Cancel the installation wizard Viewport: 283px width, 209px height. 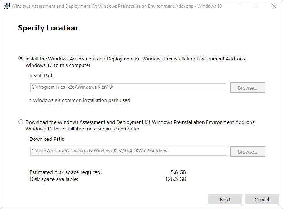tap(262, 199)
